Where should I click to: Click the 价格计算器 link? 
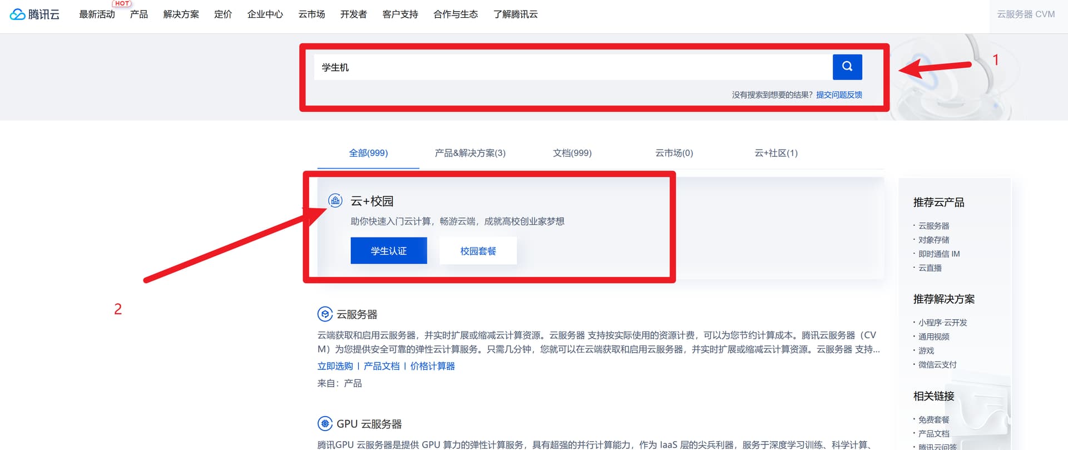433,366
